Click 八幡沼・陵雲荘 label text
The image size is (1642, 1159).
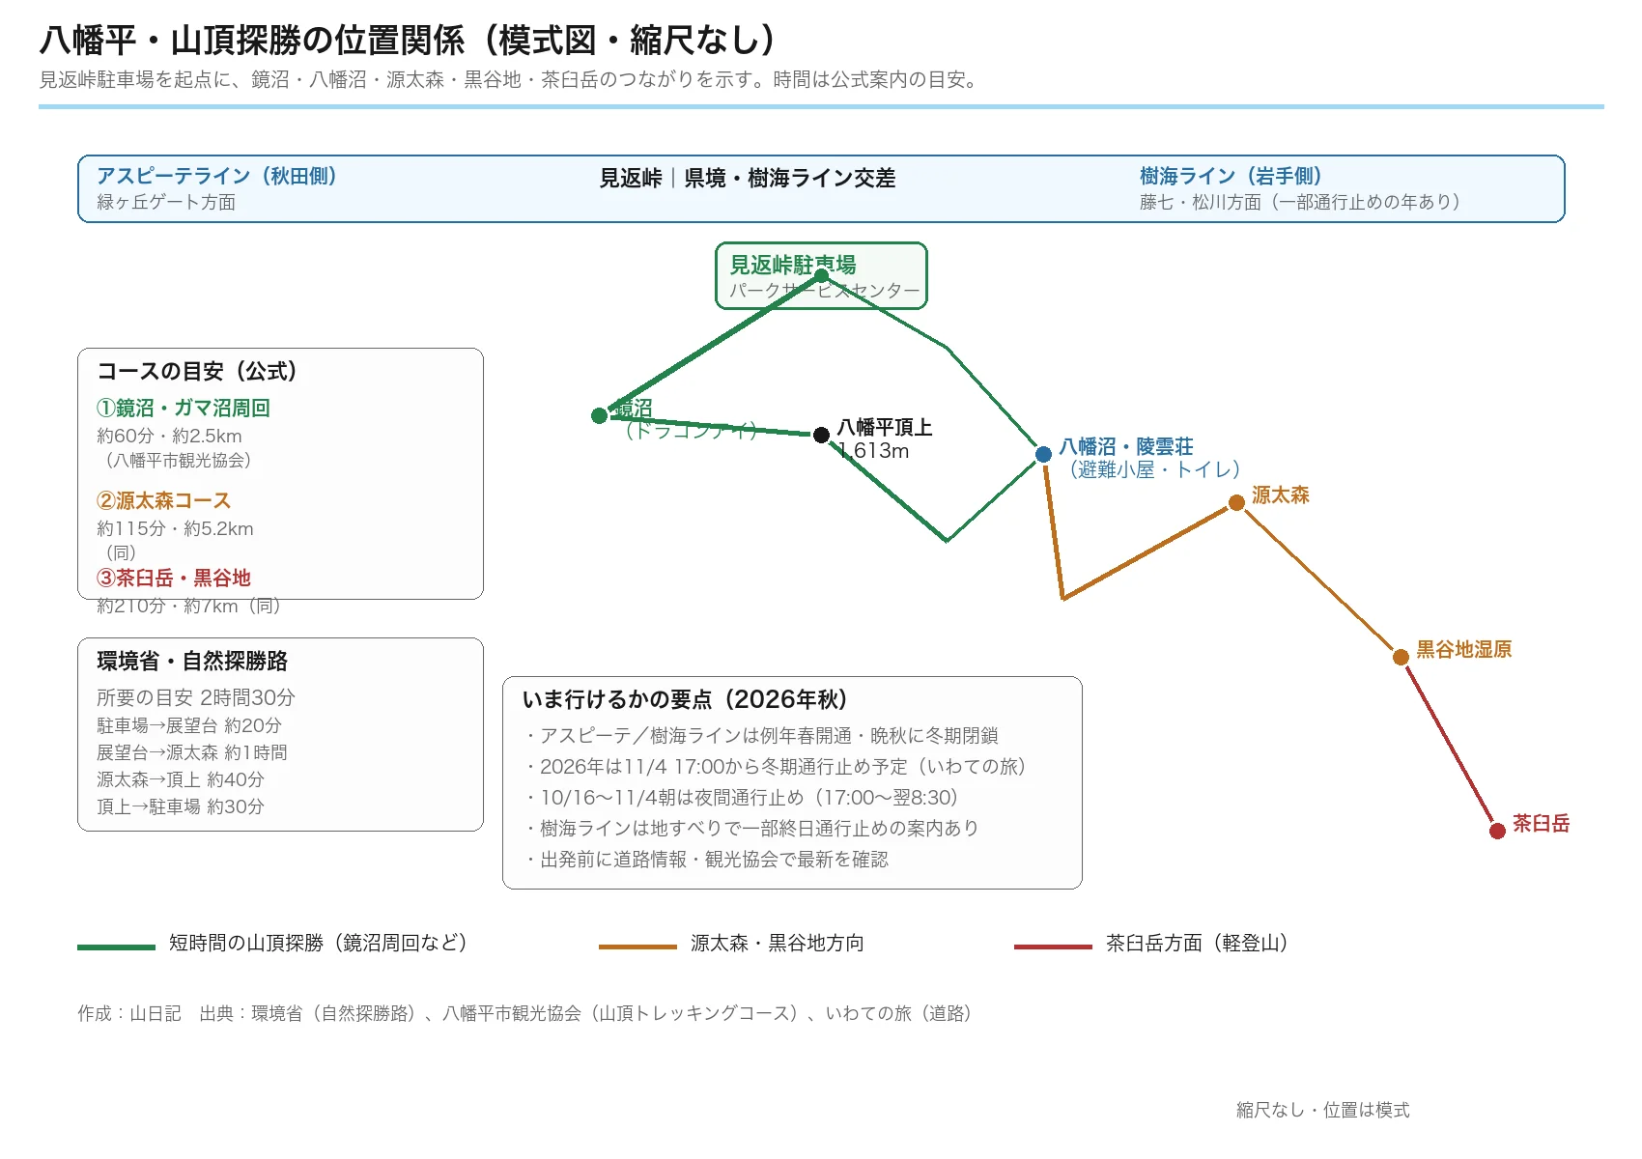[1126, 446]
